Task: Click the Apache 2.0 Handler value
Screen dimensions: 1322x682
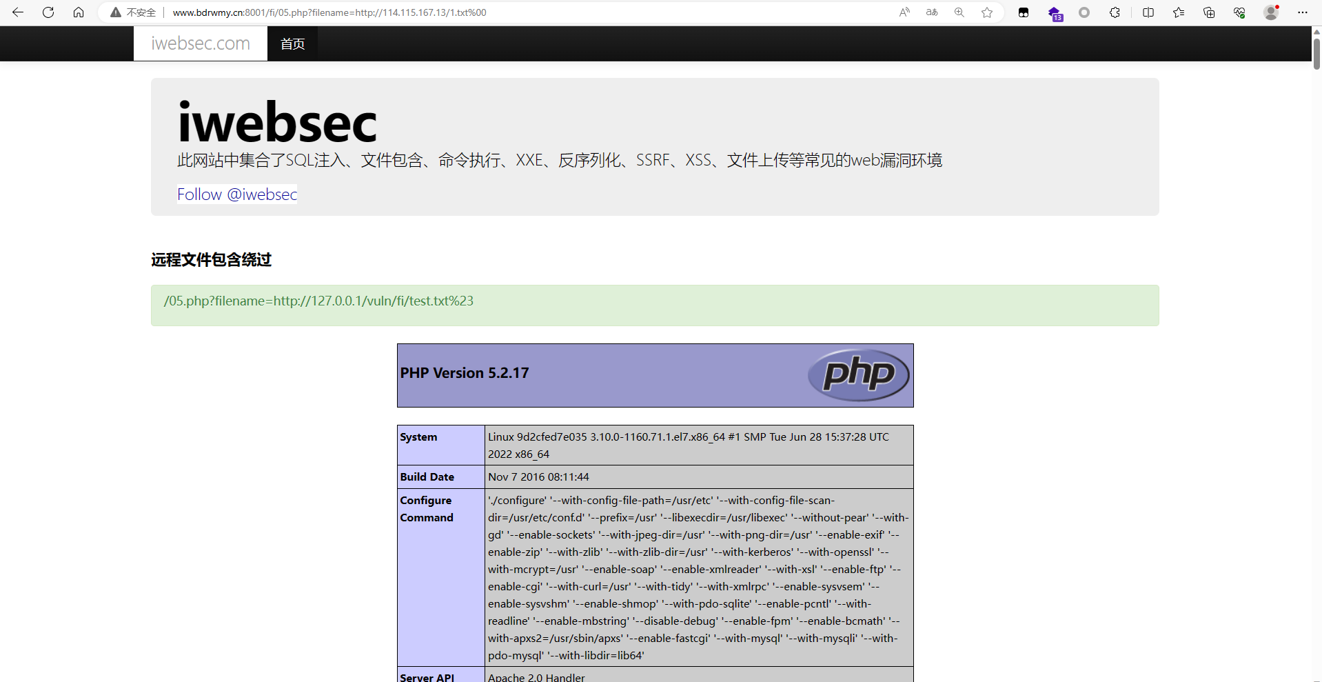Action: coord(536,677)
